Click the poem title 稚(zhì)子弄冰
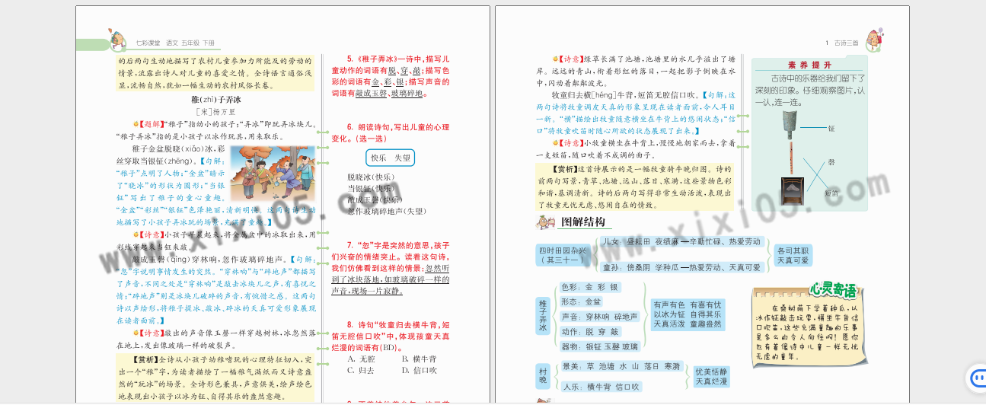986x405 pixels. pyautogui.click(x=215, y=100)
